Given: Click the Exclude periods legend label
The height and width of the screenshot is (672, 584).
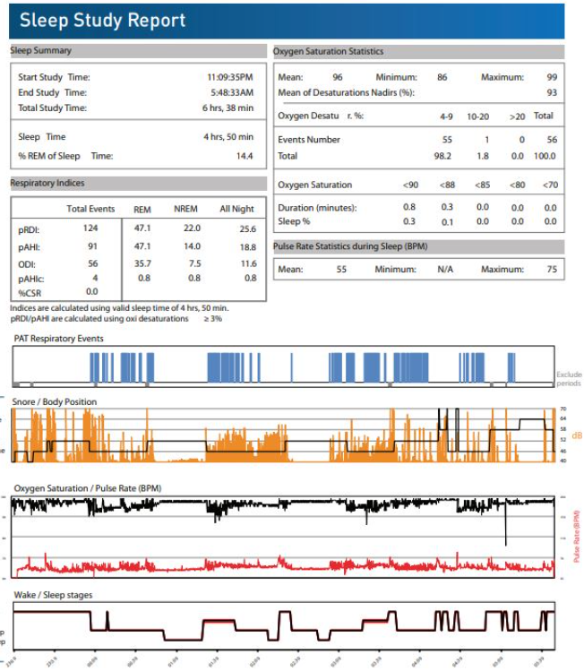Looking at the screenshot, I should (569, 379).
